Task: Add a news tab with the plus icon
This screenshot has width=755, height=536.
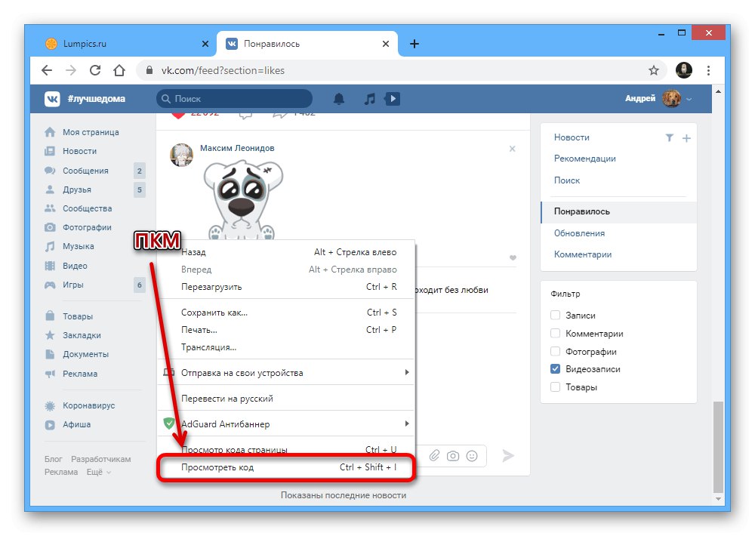Action: 686,138
